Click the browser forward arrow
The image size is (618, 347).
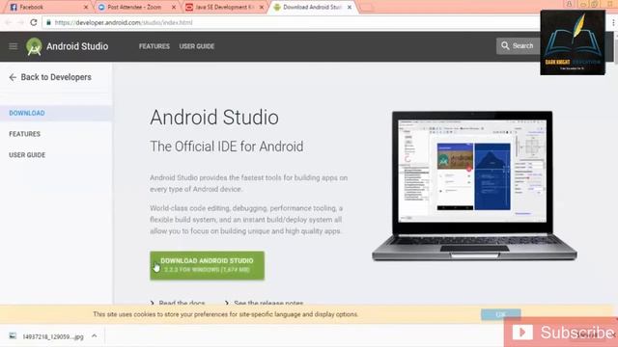(20, 22)
